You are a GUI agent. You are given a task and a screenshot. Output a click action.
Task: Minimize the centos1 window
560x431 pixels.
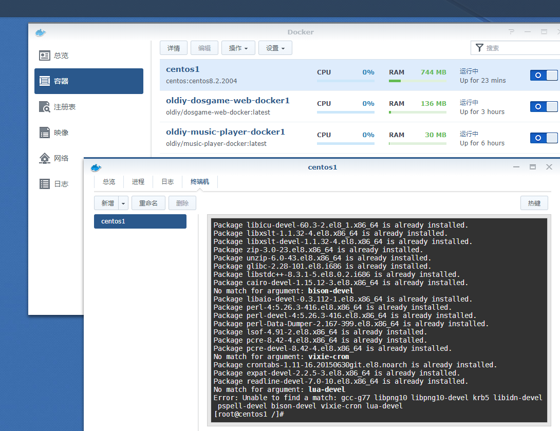(x=516, y=167)
